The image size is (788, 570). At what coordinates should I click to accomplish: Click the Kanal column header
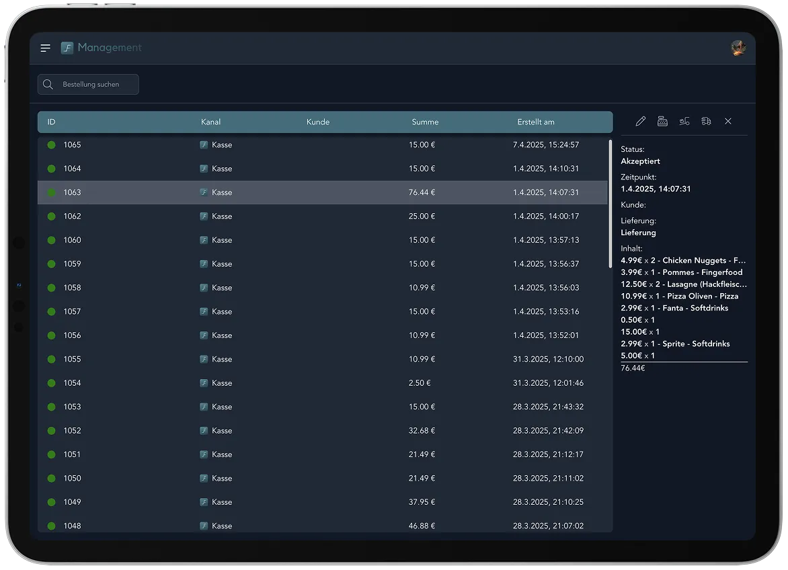pyautogui.click(x=210, y=122)
